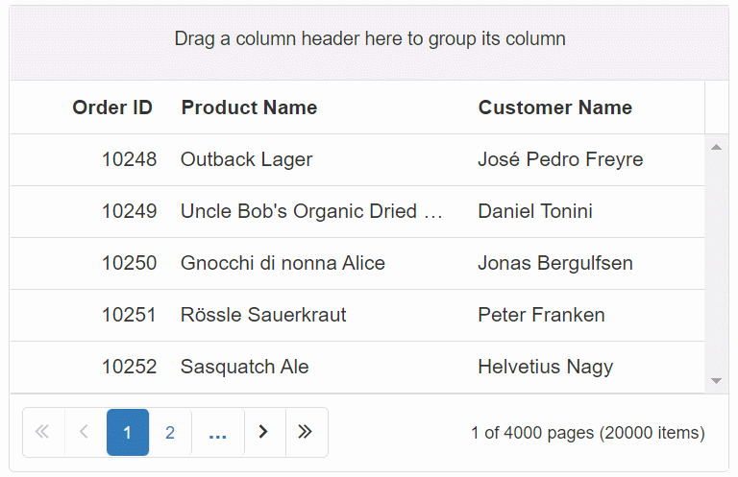Viewport: 738px width, 477px height.
Task: Go to page 2 in the pager
Action: pyautogui.click(x=170, y=432)
